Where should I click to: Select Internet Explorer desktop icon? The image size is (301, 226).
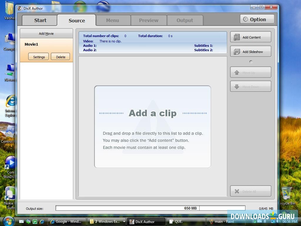(10, 106)
